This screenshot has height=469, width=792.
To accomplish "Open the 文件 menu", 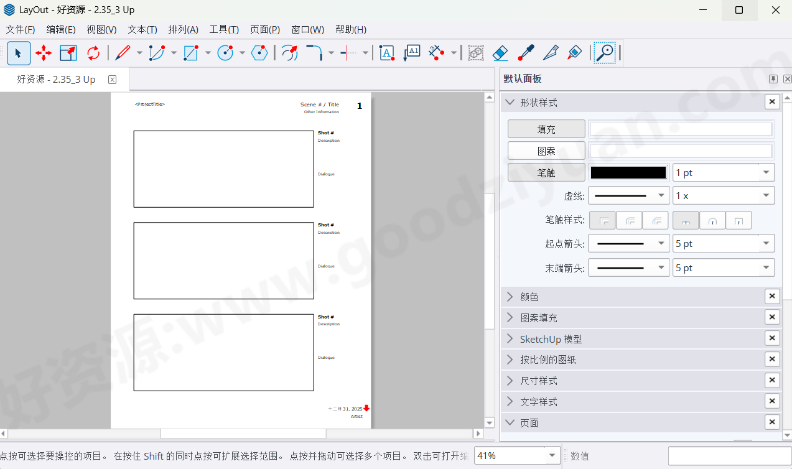I will [x=21, y=29].
